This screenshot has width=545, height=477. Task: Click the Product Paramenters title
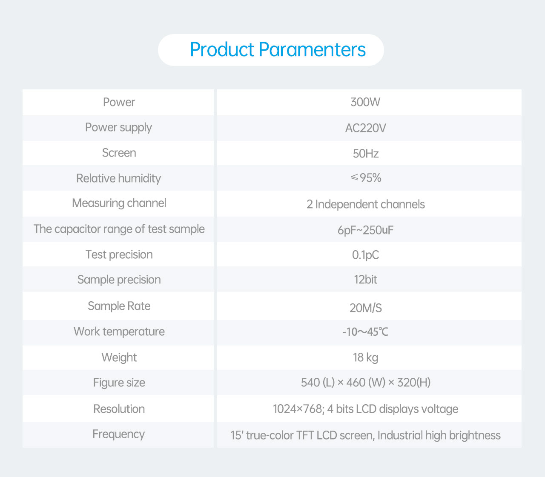point(278,50)
